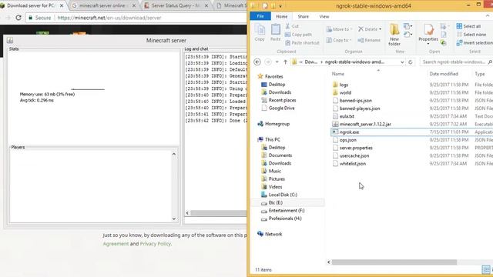The height and width of the screenshot is (277, 493).
Task: Select the world folder
Action: click(x=345, y=92)
